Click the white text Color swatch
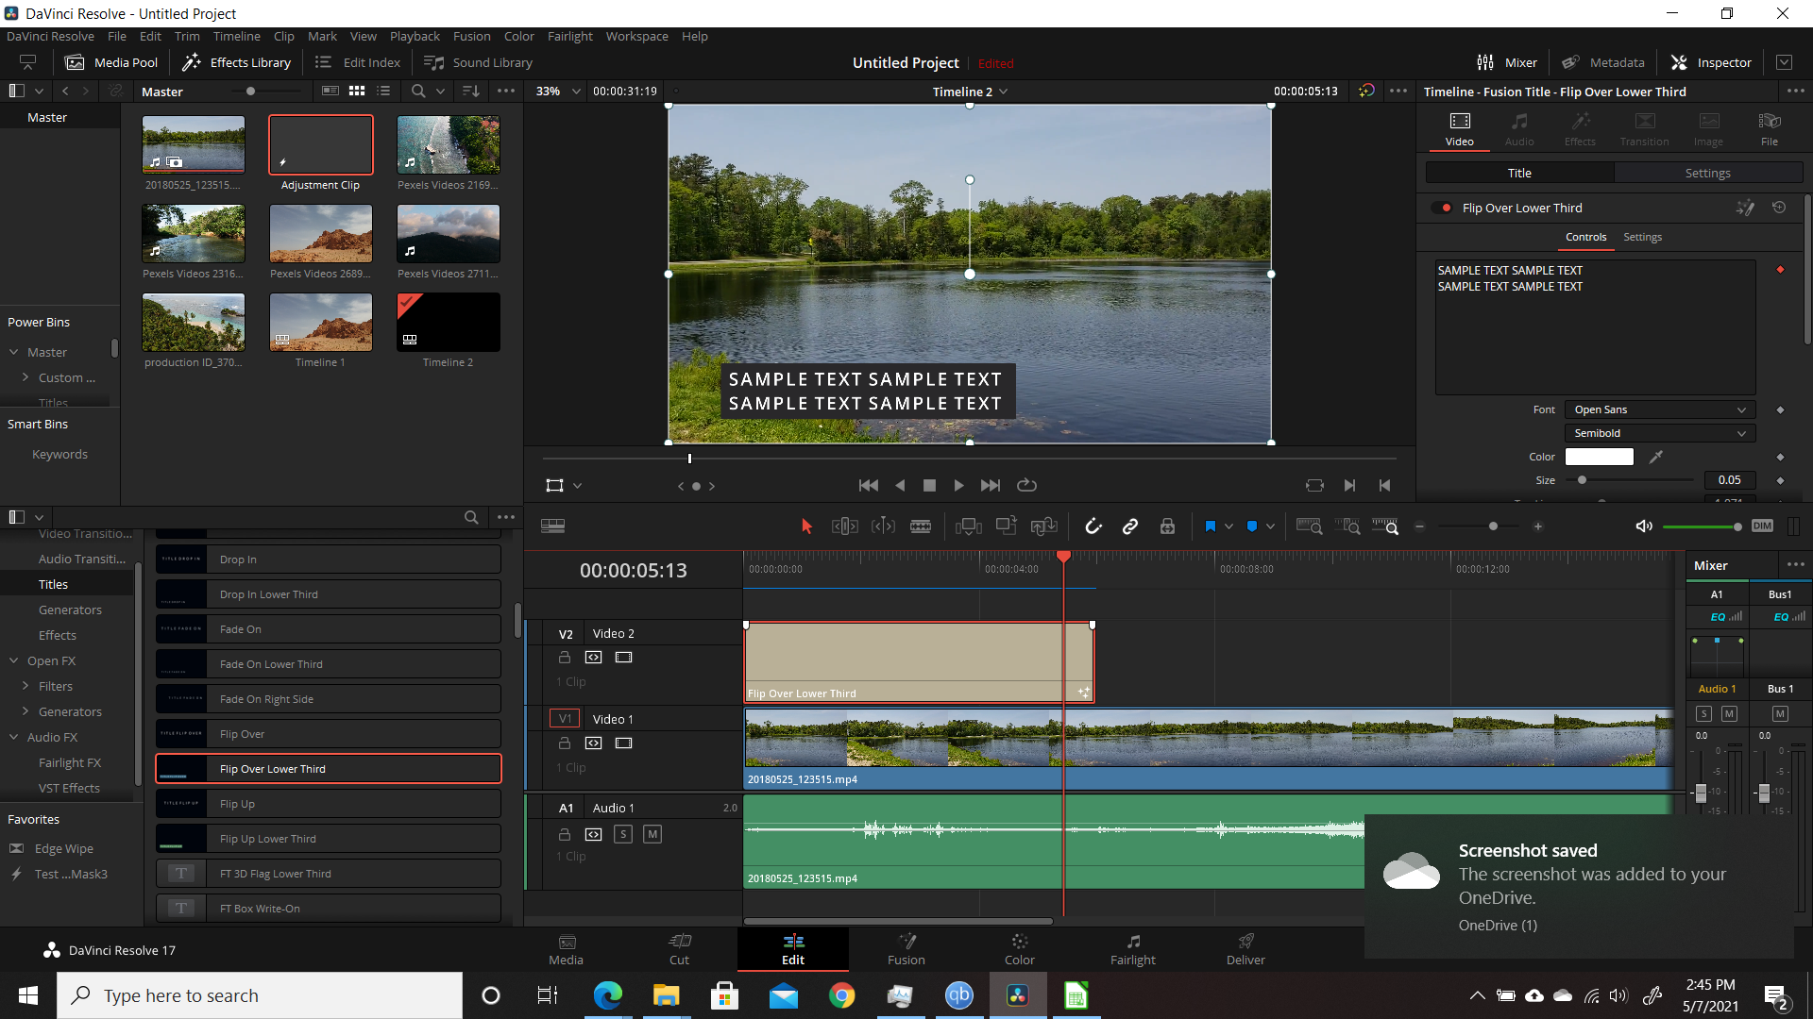Image resolution: width=1813 pixels, height=1019 pixels. [1599, 457]
